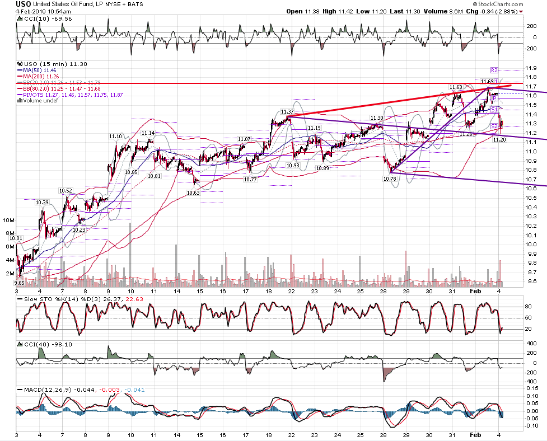Click the S1 pivot marker
Screen dimensions: 547x441
tap(494, 110)
